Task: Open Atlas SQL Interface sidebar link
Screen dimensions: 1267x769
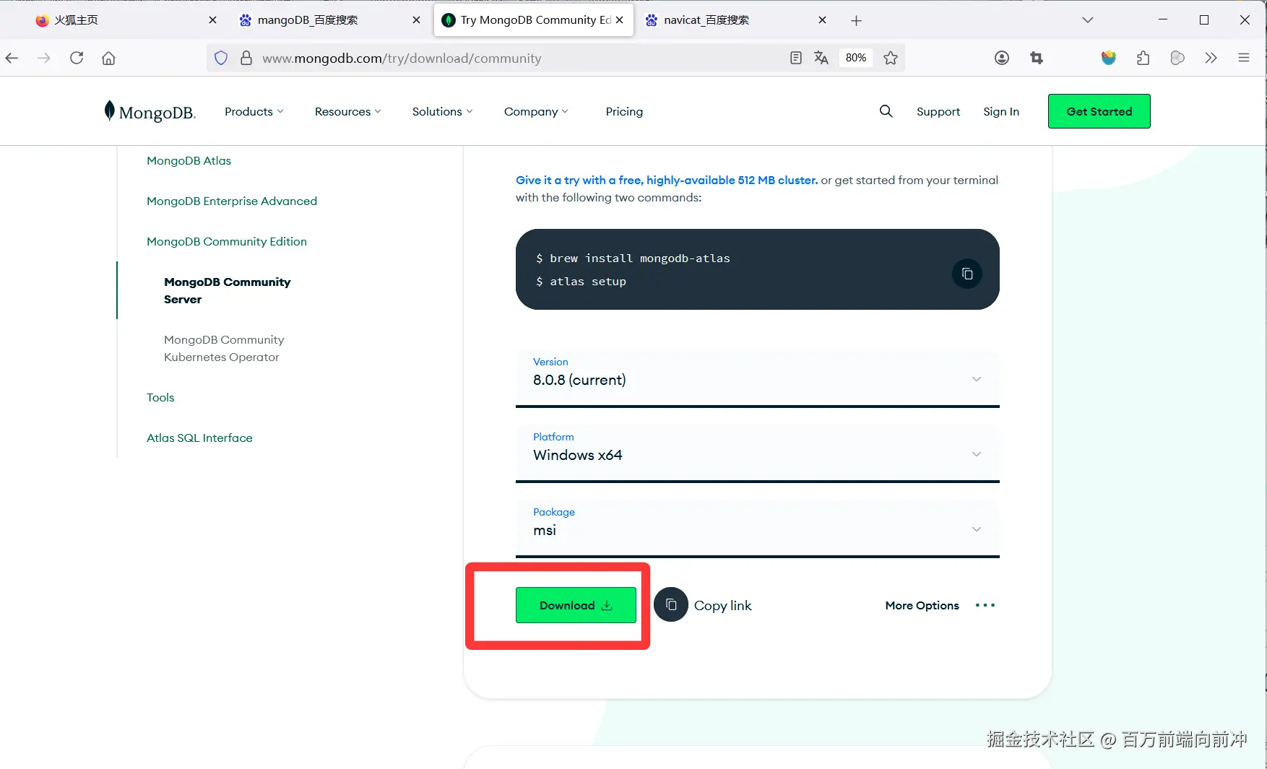Action: 199,438
